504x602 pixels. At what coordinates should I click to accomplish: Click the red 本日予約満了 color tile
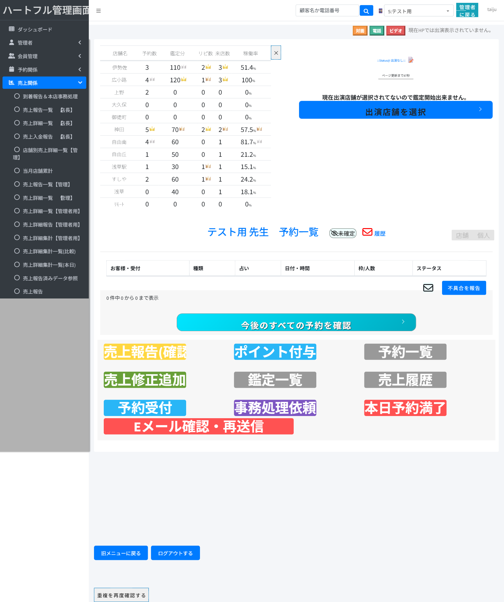click(x=405, y=408)
